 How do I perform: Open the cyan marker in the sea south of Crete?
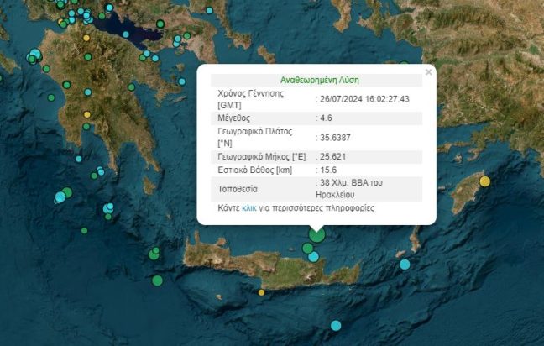click(336, 325)
